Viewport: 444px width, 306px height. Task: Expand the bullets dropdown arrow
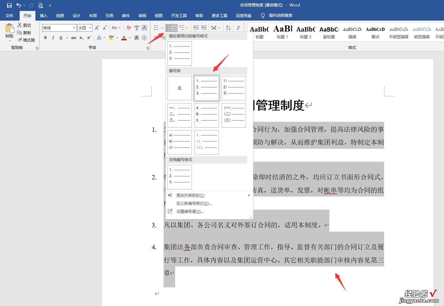pyautogui.click(x=162, y=28)
